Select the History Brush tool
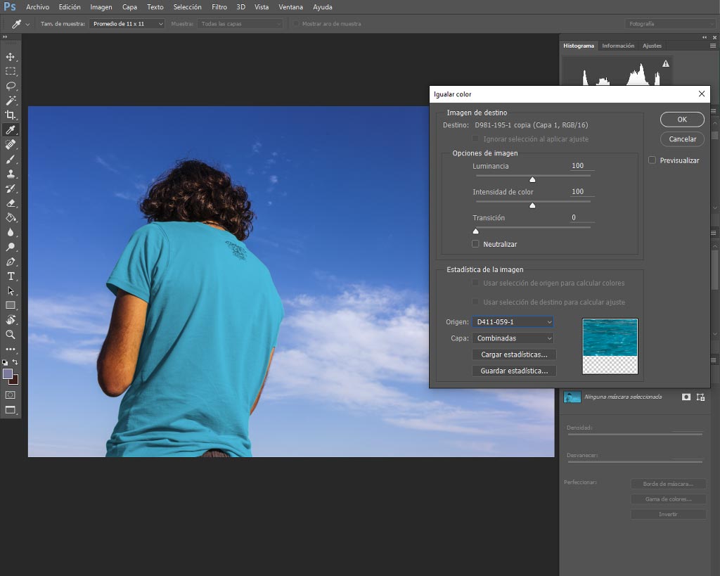 10,188
